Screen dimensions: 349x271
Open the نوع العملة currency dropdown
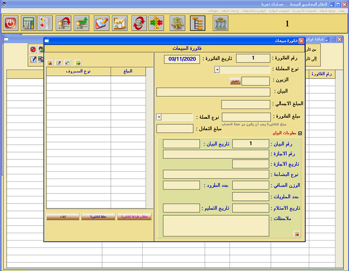pyautogui.click(x=159, y=117)
